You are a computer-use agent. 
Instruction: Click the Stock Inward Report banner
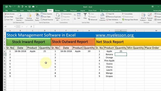[x=28, y=42]
